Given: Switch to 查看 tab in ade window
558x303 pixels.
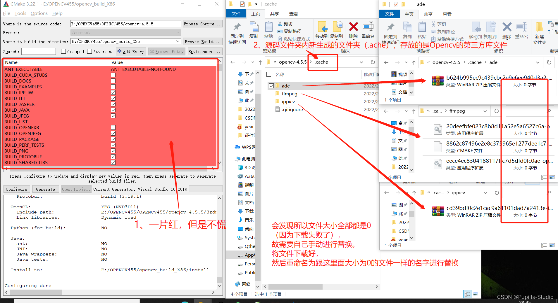Looking at the screenshot, I should click(447, 14).
